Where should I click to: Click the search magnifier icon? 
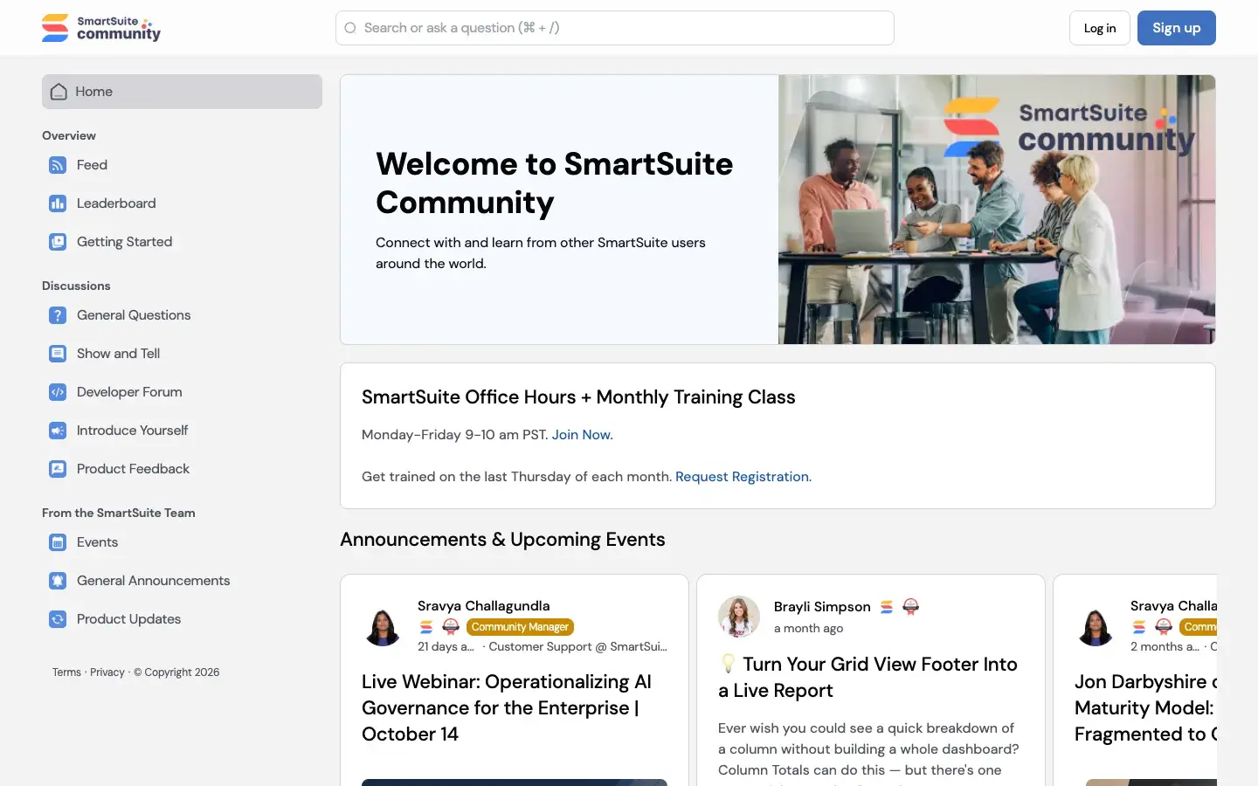point(350,28)
